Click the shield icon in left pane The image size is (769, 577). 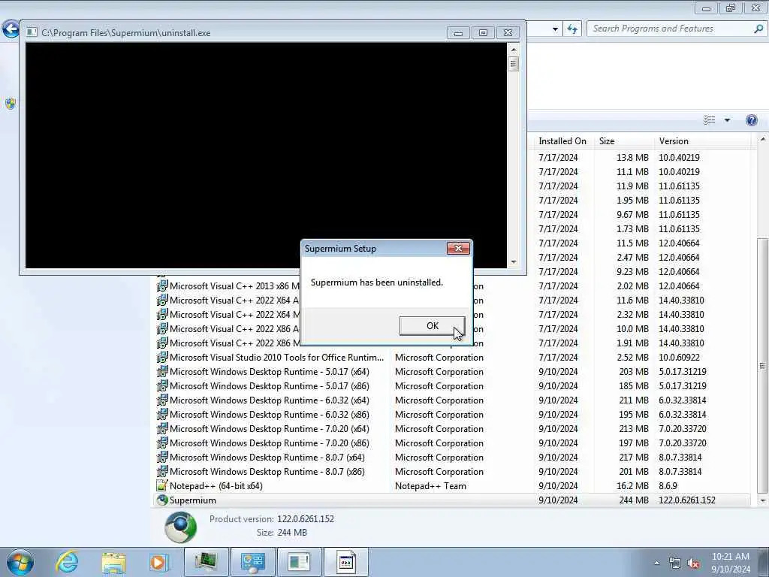[11, 104]
